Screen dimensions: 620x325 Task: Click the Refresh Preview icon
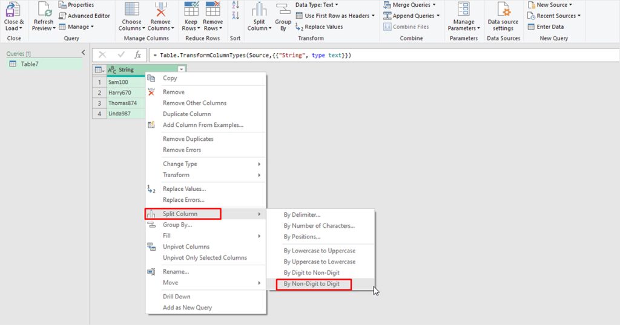(x=44, y=10)
